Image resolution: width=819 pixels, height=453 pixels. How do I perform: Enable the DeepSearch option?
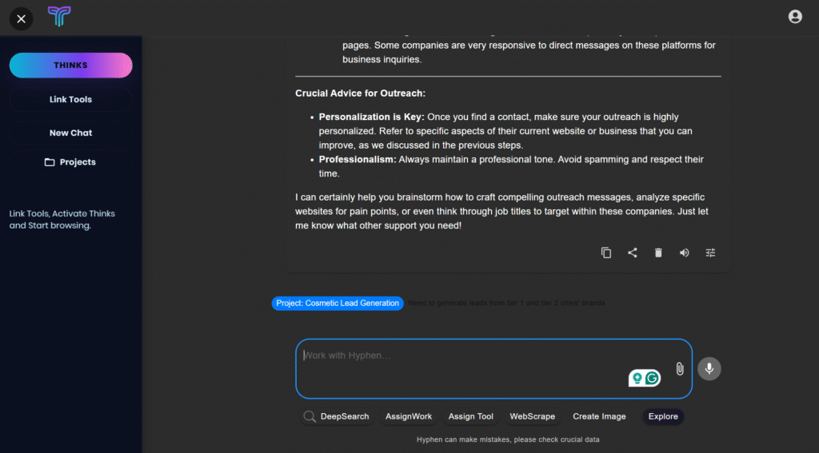pos(336,416)
